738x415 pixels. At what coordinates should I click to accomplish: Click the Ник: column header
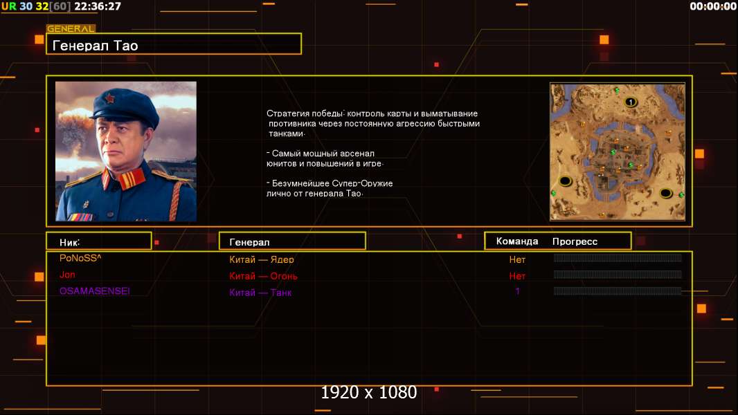[x=98, y=241]
